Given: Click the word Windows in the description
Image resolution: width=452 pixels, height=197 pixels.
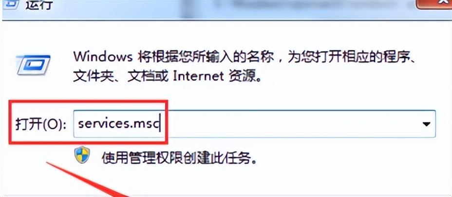Looking at the screenshot, I should click(x=103, y=57).
